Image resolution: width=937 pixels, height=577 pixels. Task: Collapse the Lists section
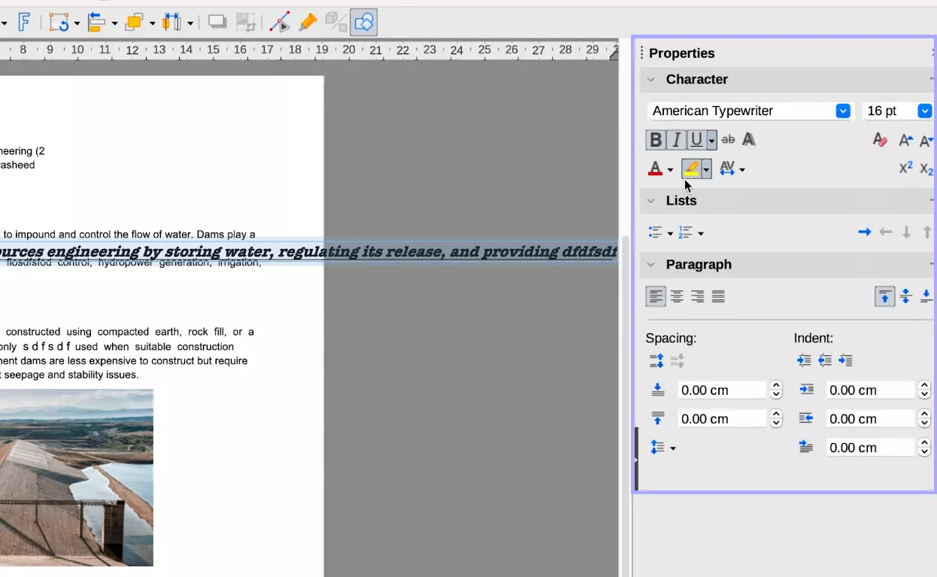(650, 201)
